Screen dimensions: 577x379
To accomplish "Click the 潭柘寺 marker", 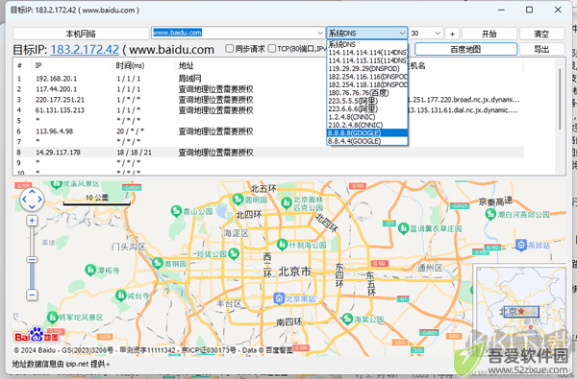I will pos(90,270).
